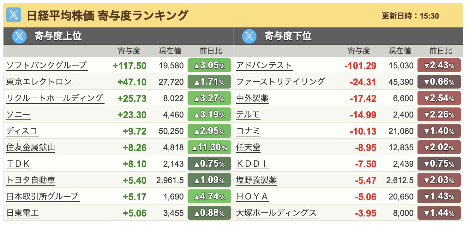Click the 寄与度 column header in top ranking
This screenshot has height=225, width=468.
129,51
